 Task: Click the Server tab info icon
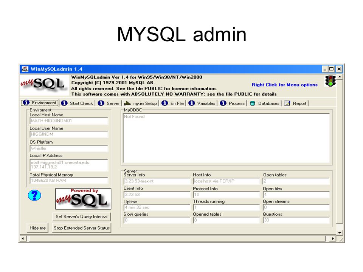[101, 103]
